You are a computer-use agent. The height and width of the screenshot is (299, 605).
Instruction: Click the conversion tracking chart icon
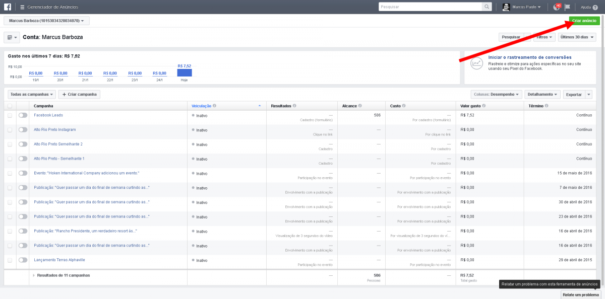pyautogui.click(x=476, y=63)
